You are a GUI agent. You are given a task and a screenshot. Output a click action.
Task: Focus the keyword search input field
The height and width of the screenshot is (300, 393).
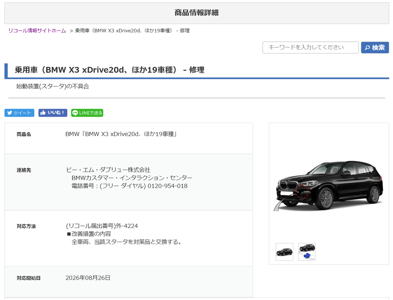(310, 47)
